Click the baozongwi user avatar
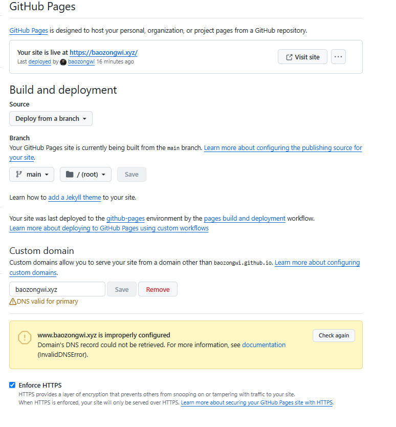396x427 pixels. click(x=63, y=62)
